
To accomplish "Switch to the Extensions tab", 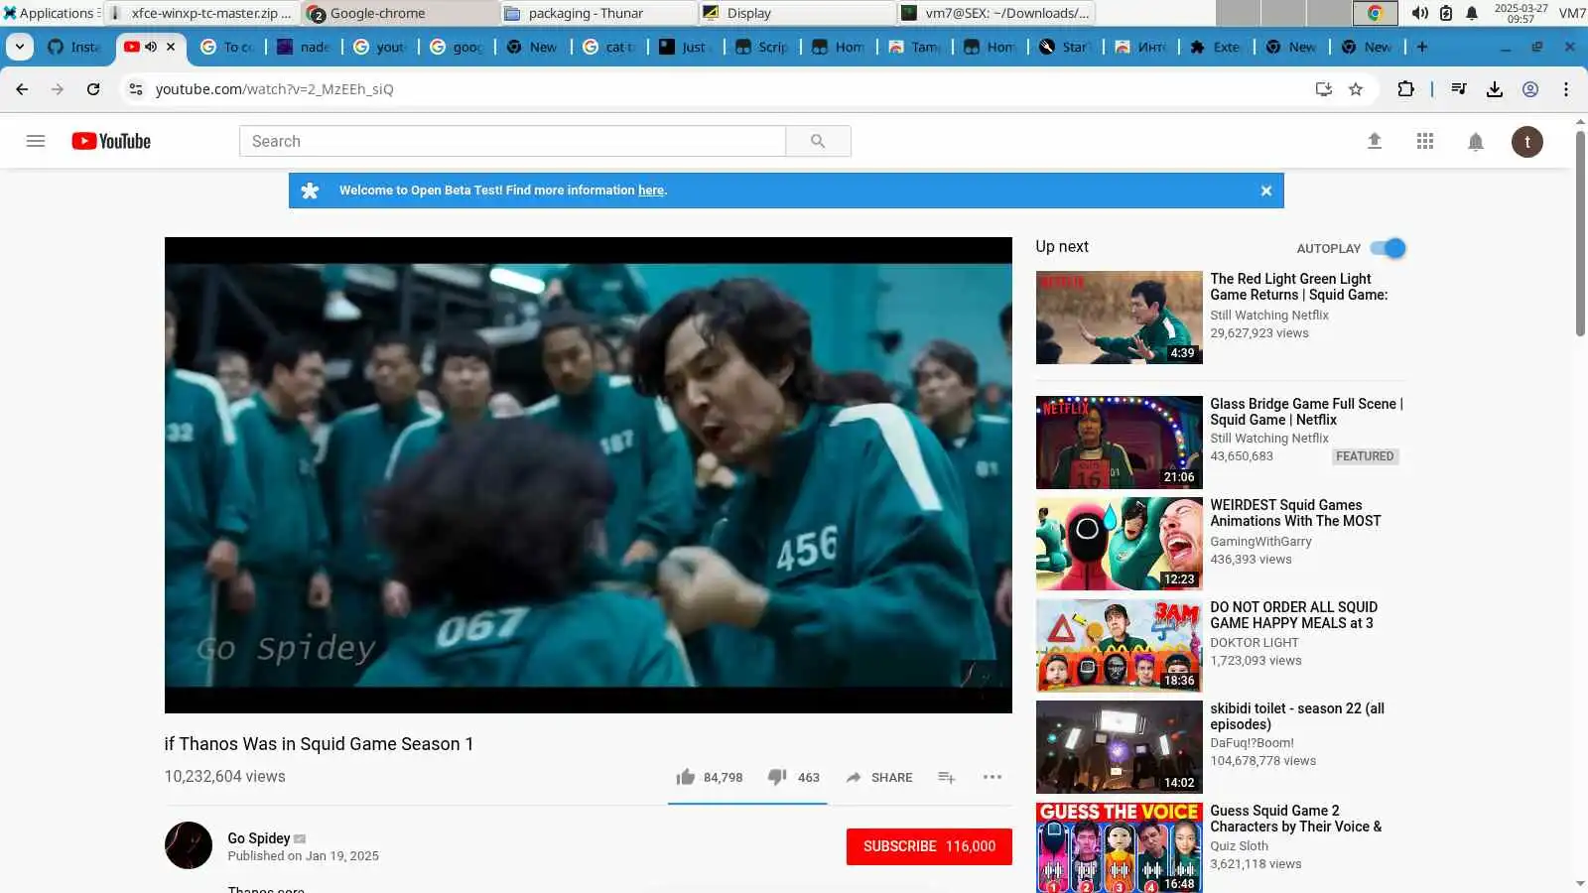I will pyautogui.click(x=1216, y=47).
